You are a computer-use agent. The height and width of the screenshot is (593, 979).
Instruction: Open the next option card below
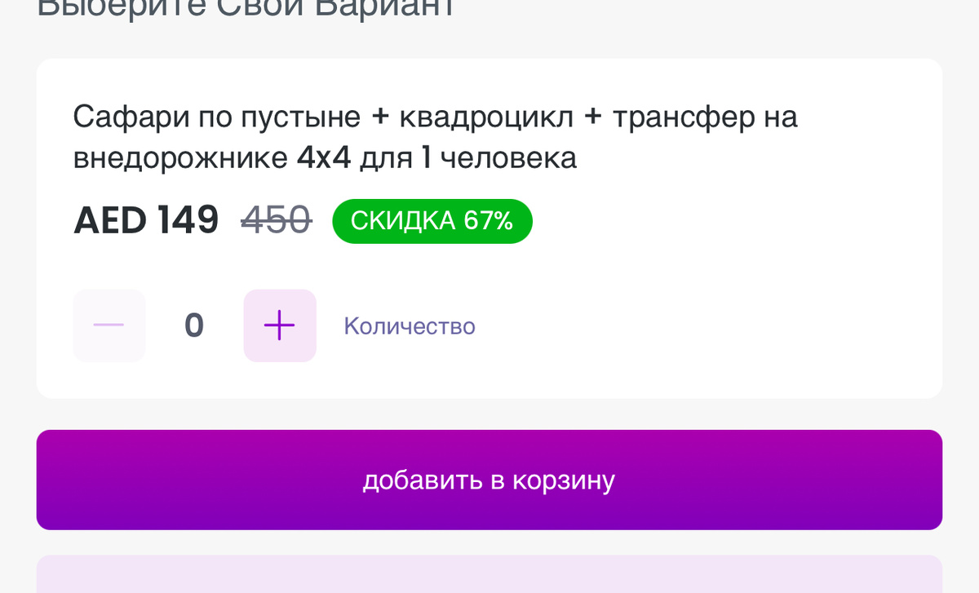489,575
